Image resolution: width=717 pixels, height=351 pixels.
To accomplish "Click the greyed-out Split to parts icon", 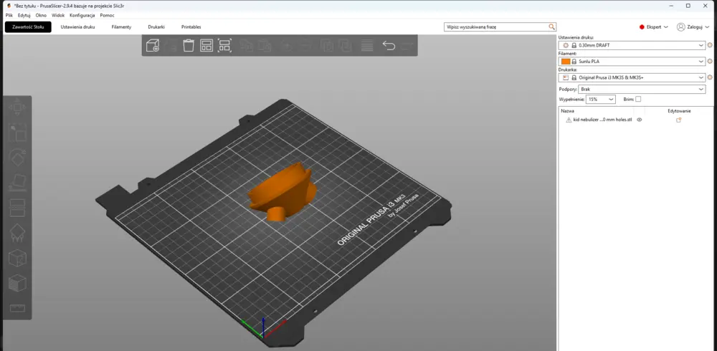I will (x=346, y=46).
